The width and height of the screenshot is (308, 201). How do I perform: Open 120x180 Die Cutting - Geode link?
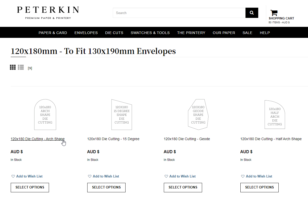(187, 139)
